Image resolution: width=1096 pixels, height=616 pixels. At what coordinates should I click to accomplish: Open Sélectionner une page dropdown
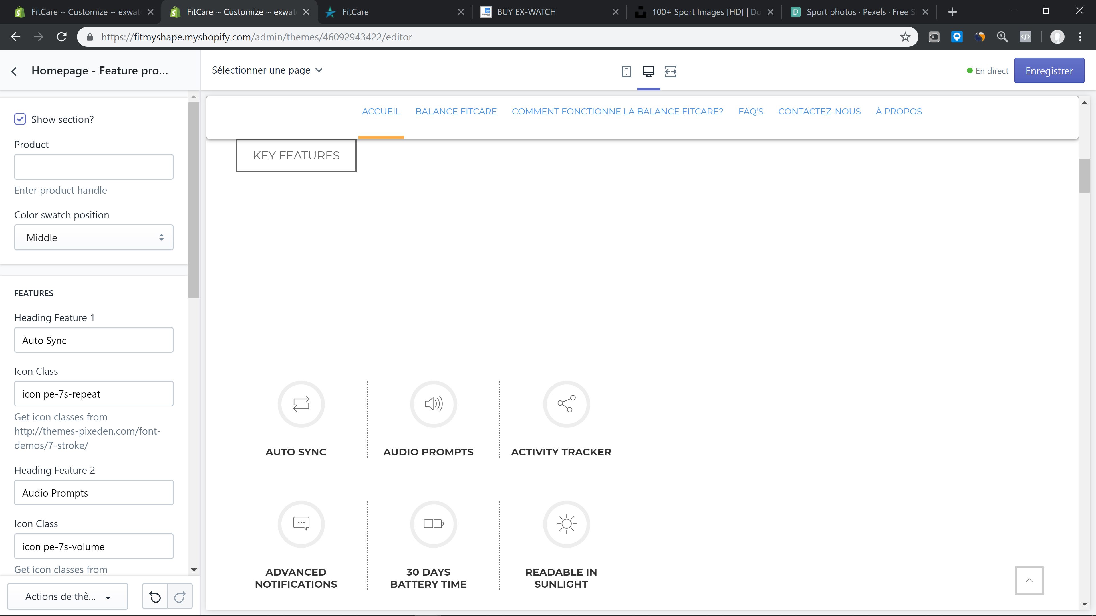pos(267,70)
